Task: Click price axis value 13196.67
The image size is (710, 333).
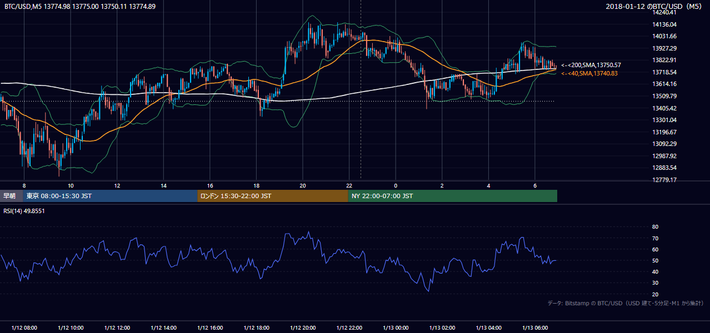Action: coord(664,132)
